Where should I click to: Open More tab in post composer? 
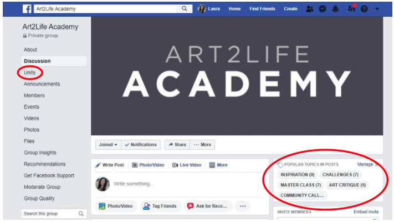pos(218,165)
